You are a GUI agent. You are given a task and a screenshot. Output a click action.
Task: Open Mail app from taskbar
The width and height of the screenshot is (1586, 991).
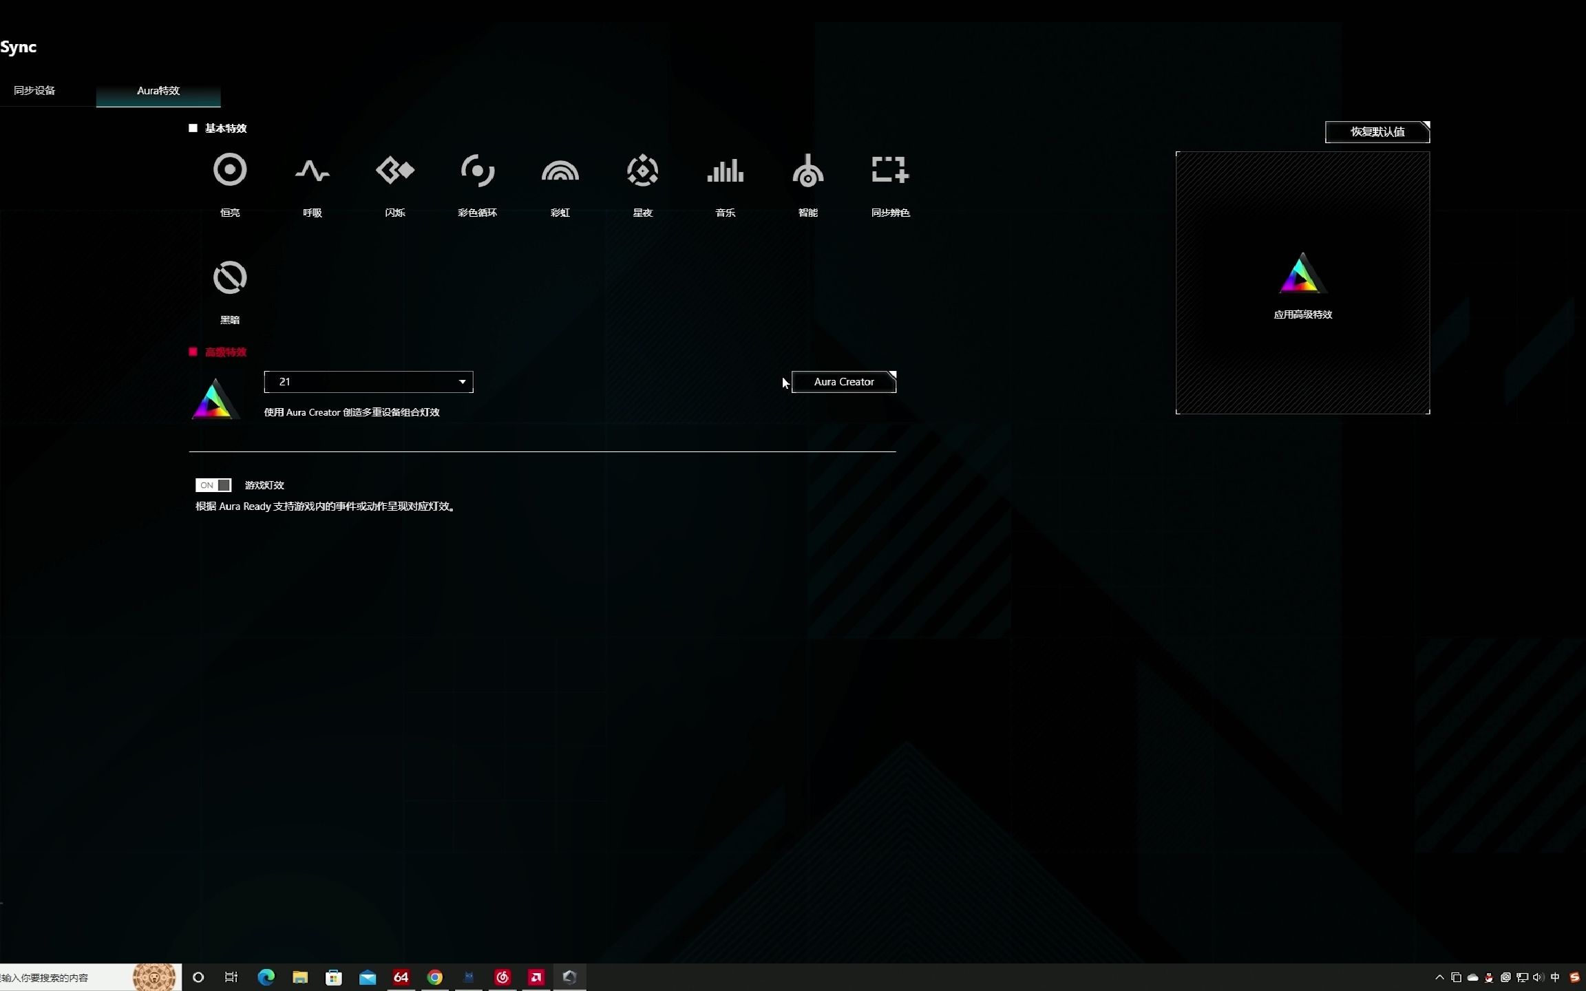point(368,977)
